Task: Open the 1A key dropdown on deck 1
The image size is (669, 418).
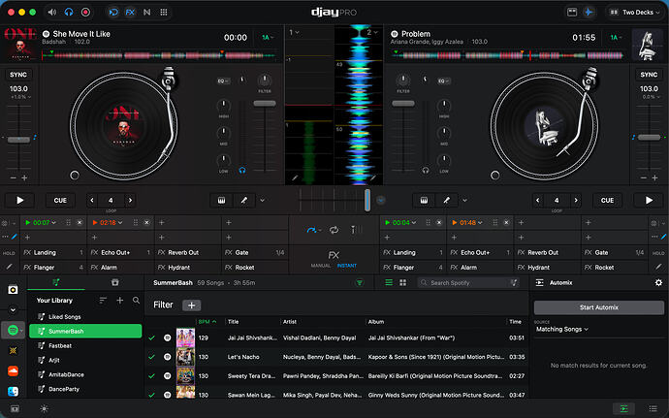Action: click(268, 38)
